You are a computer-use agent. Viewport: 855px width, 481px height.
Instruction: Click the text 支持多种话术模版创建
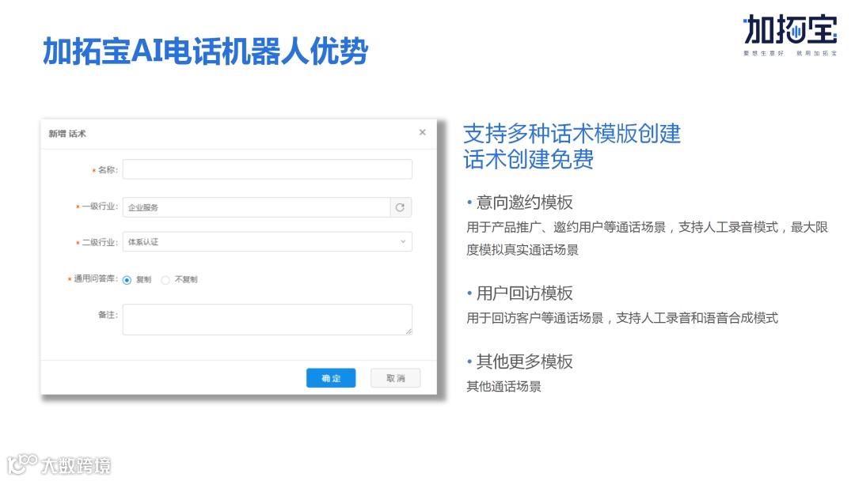(x=572, y=134)
